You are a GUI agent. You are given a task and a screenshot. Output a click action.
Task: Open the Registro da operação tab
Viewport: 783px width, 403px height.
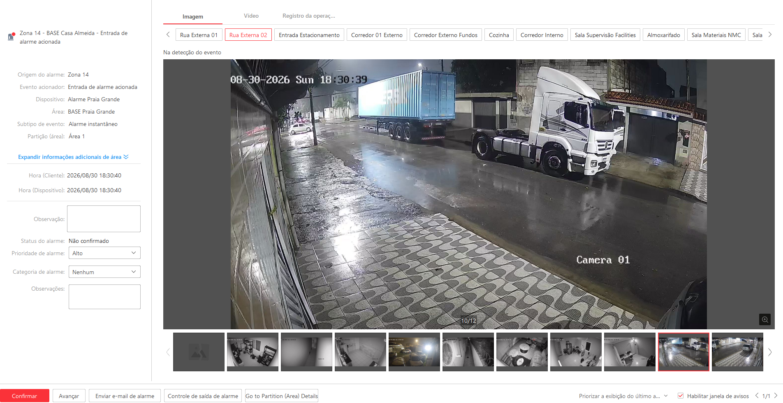[309, 16]
